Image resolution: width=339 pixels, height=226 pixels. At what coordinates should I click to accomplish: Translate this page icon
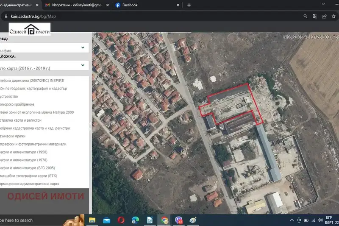(x=315, y=16)
